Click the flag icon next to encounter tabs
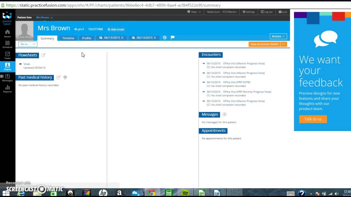The width and height of the screenshot is (351, 197). coord(172,37)
